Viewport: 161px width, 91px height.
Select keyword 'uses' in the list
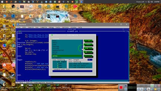pyautogui.click(x=67, y=44)
